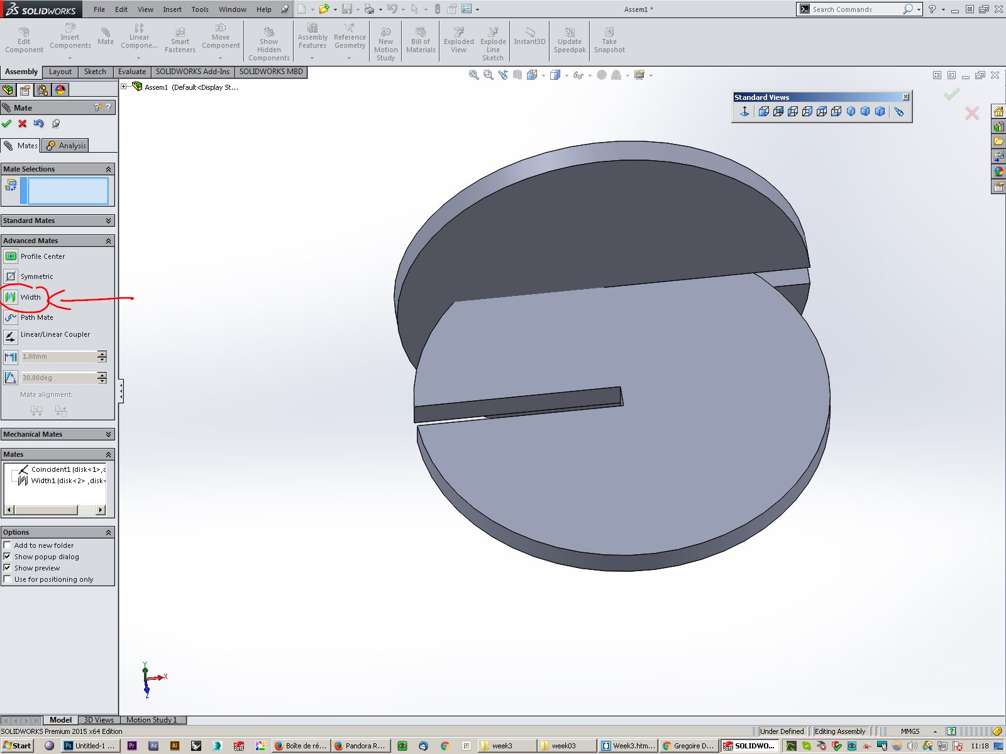Switch to the Motion Study 1 tab
Screen dimensions: 1006x754
coord(152,720)
